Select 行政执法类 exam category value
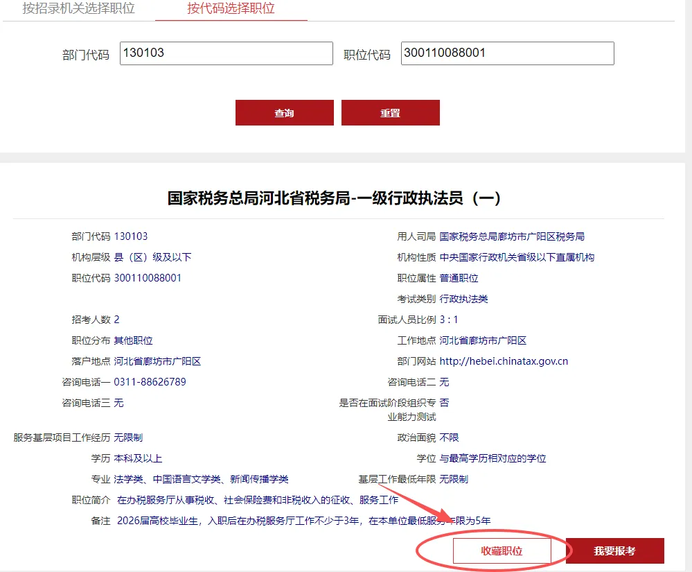The width and height of the screenshot is (692, 572). (464, 299)
